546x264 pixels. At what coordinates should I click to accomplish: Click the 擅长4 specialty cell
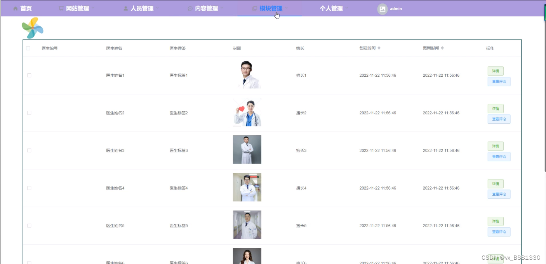coord(301,188)
